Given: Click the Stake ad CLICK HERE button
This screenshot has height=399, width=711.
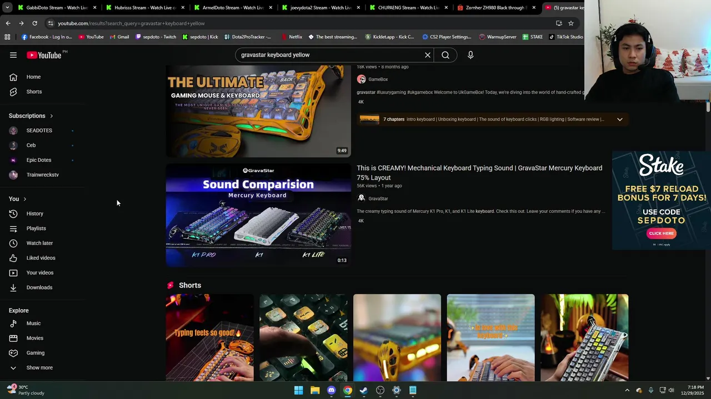Looking at the screenshot, I should coord(662,233).
